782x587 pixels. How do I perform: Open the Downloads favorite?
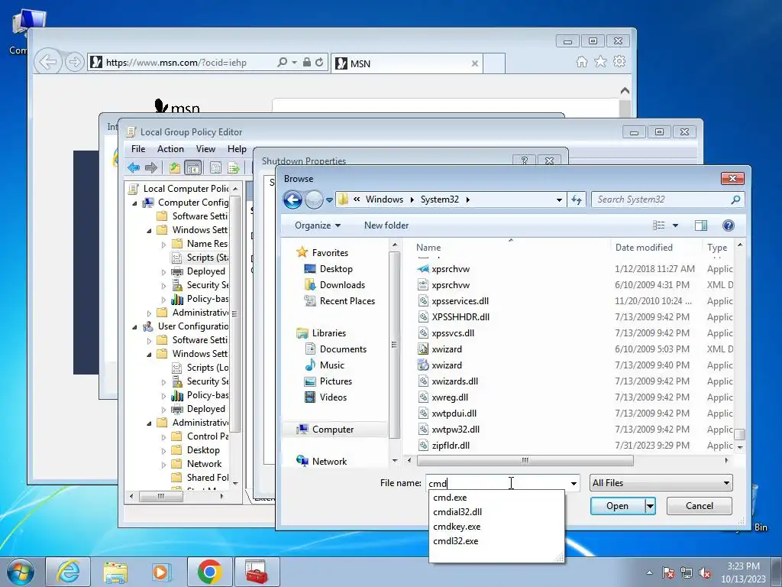tap(342, 285)
